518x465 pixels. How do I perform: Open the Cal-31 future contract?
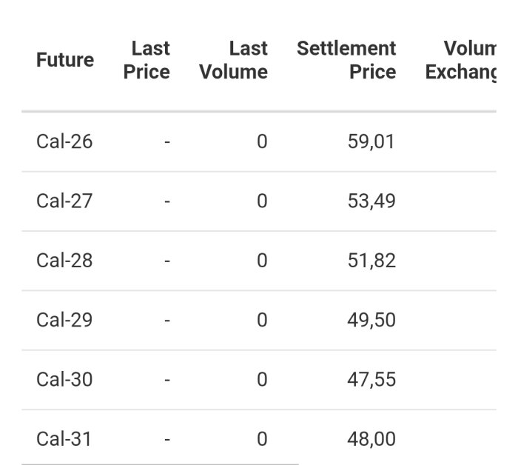[x=64, y=439]
